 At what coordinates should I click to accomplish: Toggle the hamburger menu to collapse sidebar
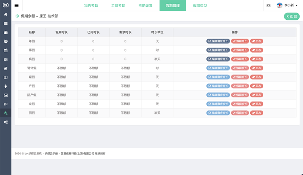click(x=17, y=6)
